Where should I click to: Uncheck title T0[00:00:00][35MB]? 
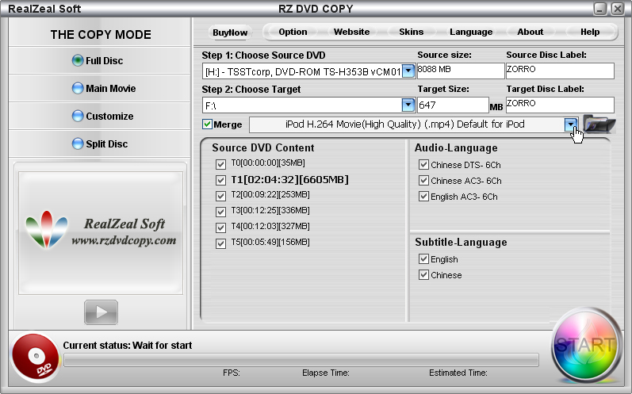click(220, 164)
